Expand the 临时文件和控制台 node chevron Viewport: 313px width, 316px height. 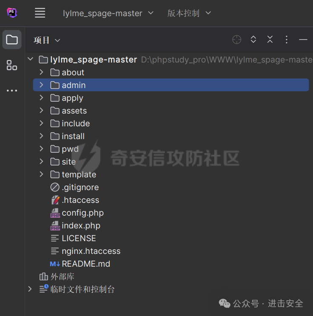30,289
